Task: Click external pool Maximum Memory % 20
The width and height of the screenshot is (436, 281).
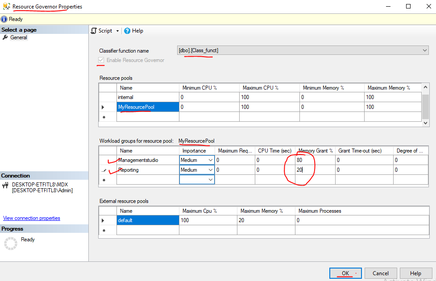Action: point(266,220)
